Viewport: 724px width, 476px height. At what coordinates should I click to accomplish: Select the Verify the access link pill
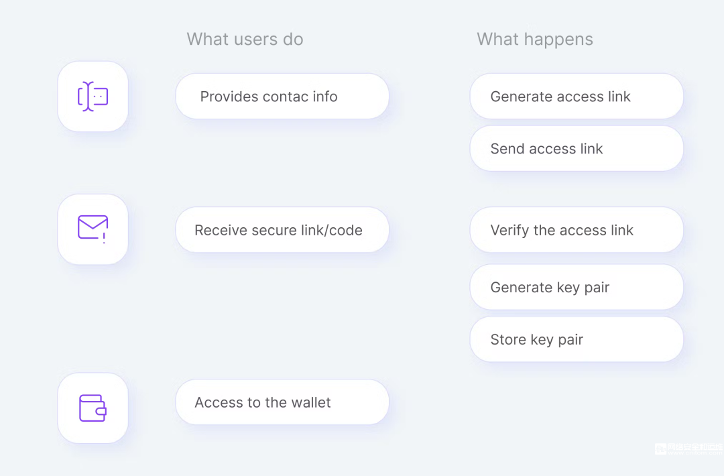577,229
